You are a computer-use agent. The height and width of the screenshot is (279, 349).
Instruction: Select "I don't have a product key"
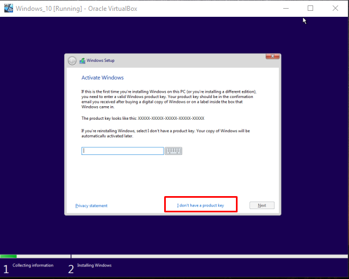pyautogui.click(x=201, y=205)
